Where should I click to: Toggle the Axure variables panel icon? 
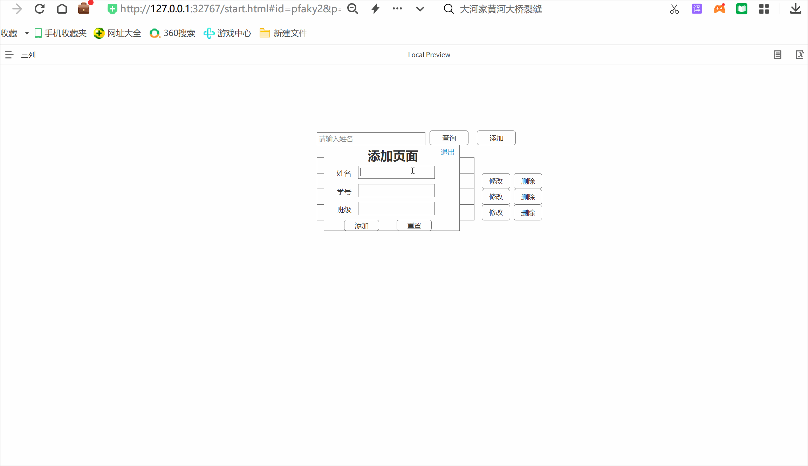point(799,55)
